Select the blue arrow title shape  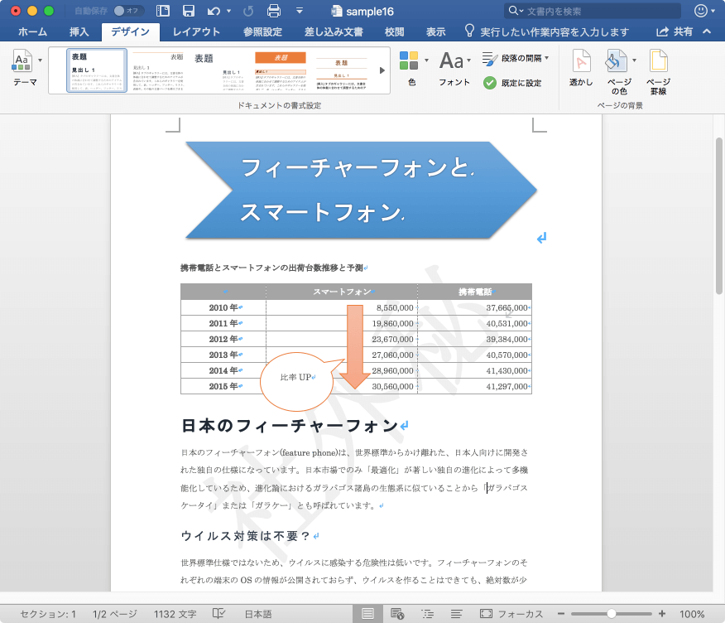click(361, 191)
